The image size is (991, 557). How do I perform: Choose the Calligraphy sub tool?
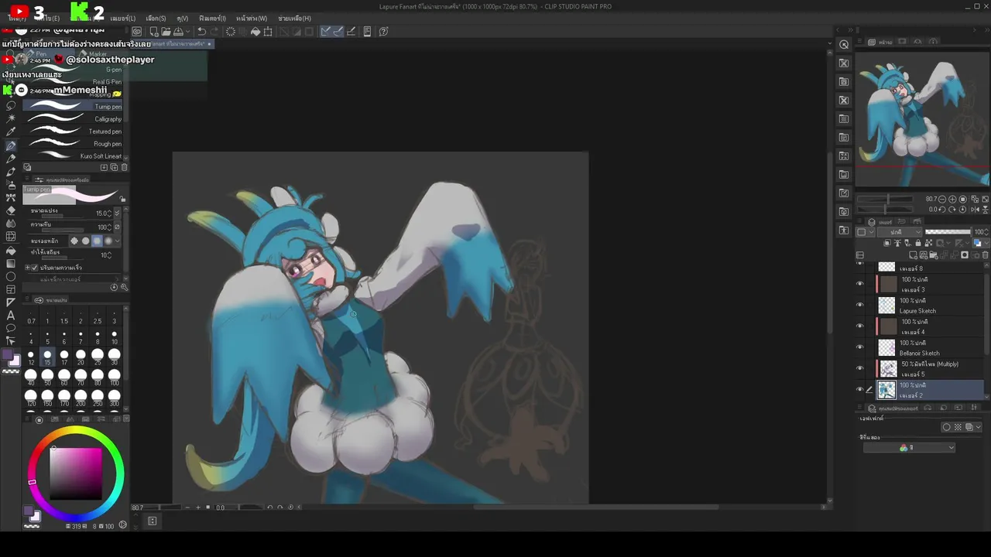(x=73, y=119)
